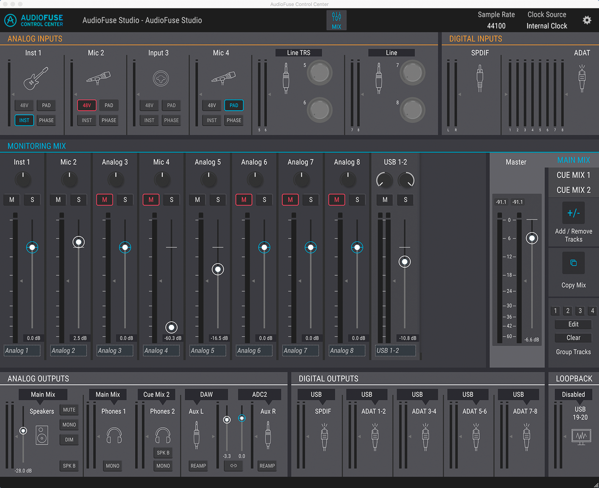Switch to the MAIN MIX tab

[x=573, y=160]
